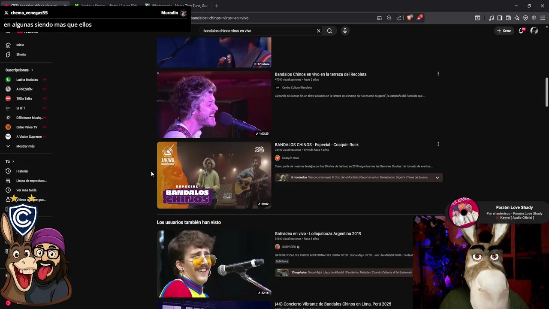Open Gativideo Lollapalooza Argentina 2019 title
This screenshot has height=309, width=549.
pos(318,233)
